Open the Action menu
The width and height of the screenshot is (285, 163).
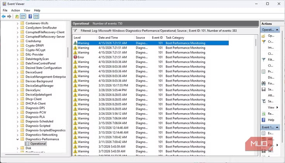[x=15, y=10]
